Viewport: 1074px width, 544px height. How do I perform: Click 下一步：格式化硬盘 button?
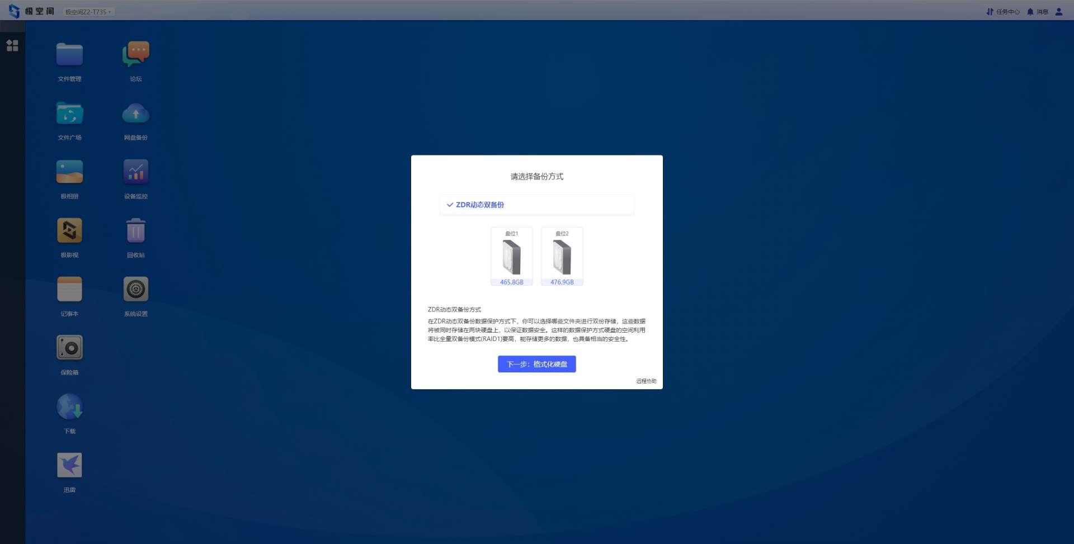[x=537, y=364]
